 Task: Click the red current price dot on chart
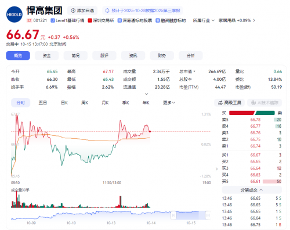point(150,131)
